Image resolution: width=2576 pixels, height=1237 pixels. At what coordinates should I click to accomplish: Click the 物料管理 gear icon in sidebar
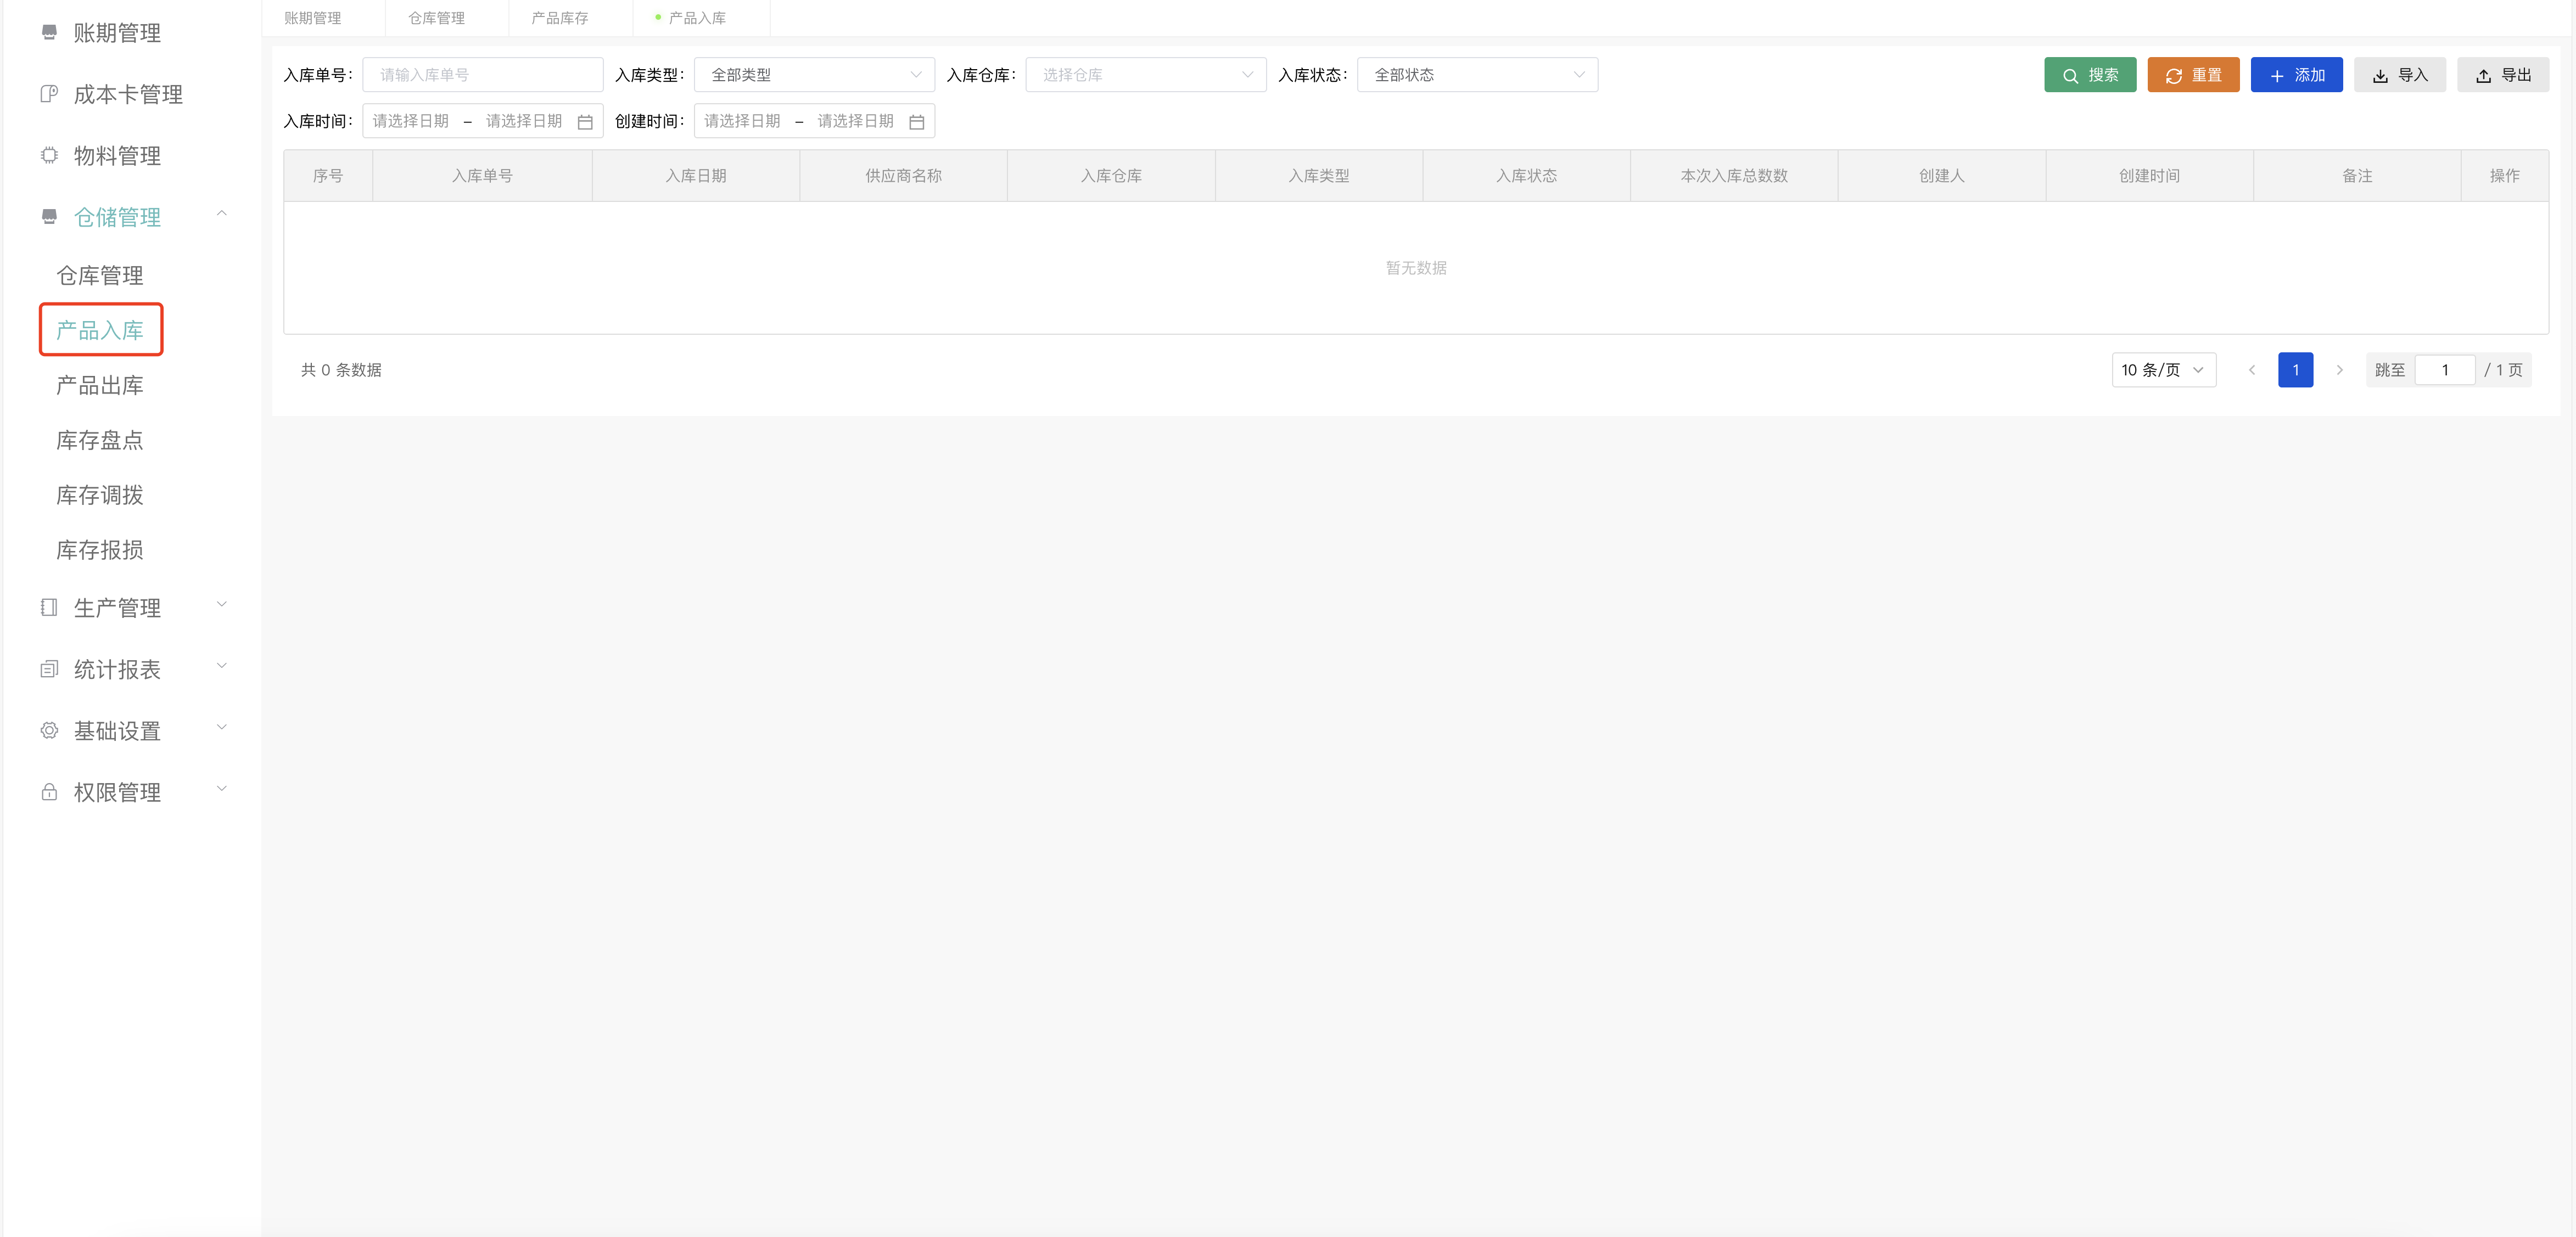click(x=49, y=155)
